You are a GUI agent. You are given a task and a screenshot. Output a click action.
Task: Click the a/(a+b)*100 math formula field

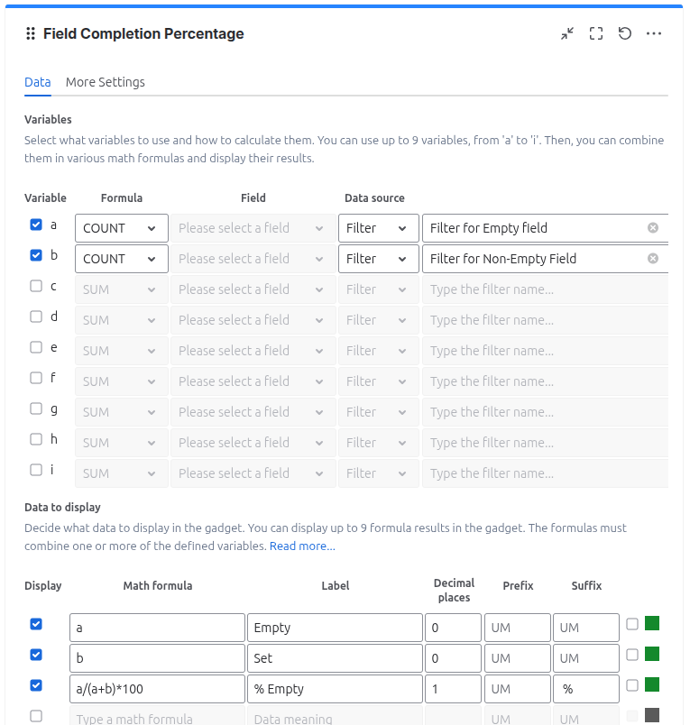pos(157,689)
